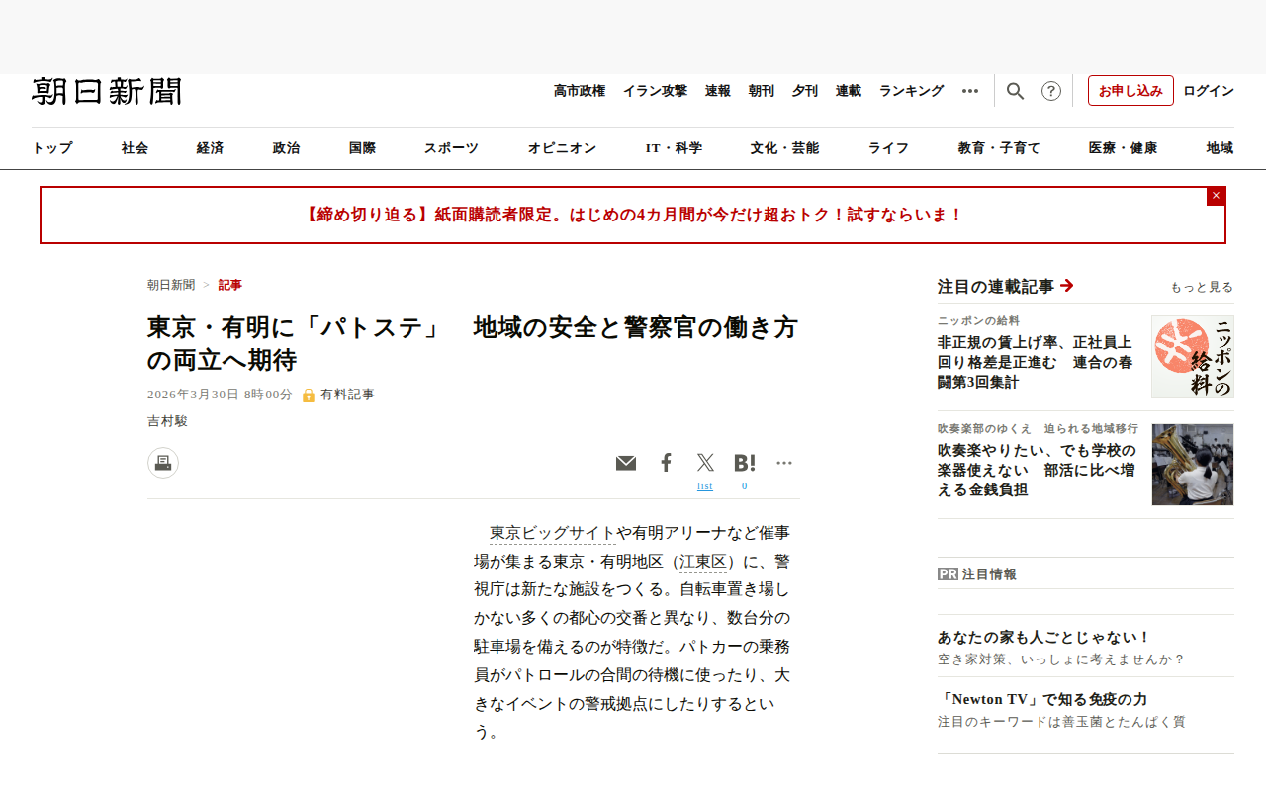Close the red promotion banner
1266x791 pixels.
[1216, 196]
